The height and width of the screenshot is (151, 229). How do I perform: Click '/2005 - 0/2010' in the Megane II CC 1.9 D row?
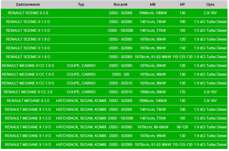tap(121, 83)
